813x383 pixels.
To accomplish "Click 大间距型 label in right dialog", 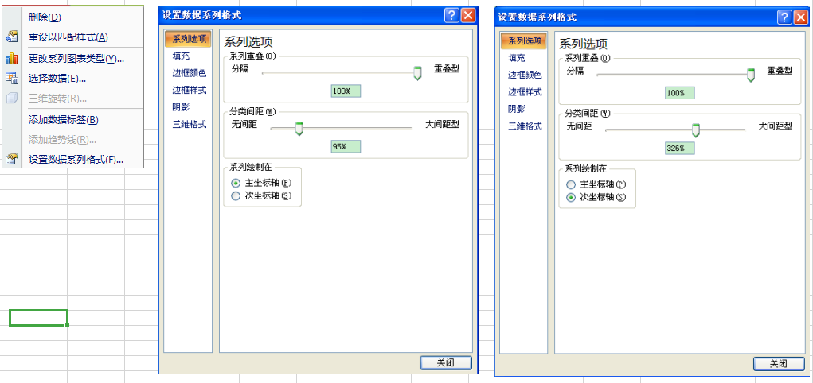I will click(775, 126).
